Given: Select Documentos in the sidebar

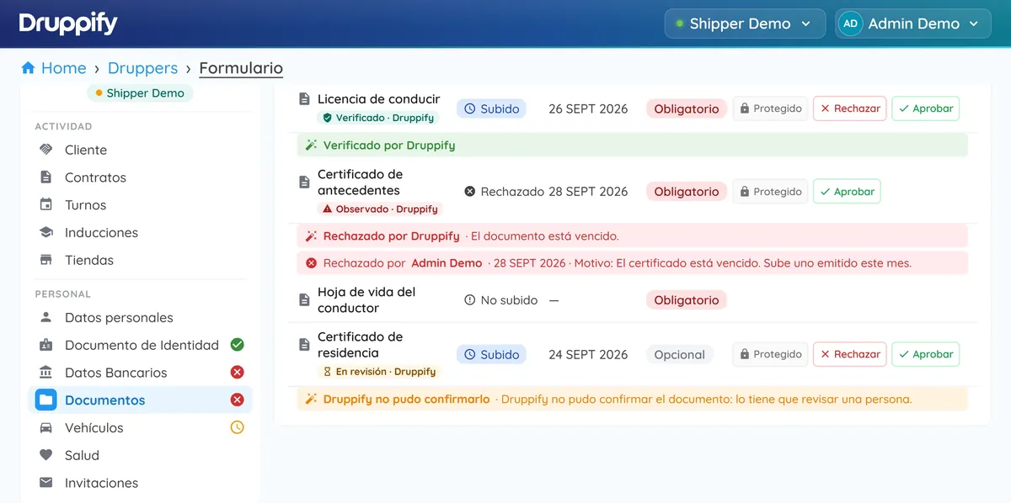Looking at the screenshot, I should coord(141,400).
